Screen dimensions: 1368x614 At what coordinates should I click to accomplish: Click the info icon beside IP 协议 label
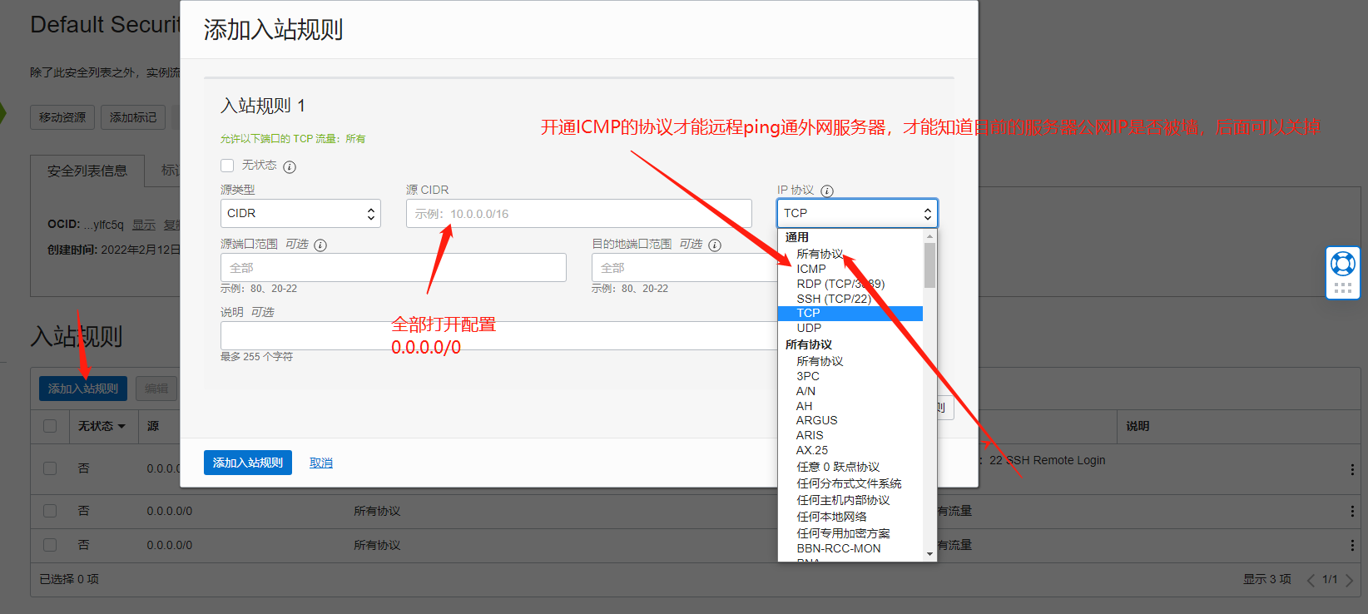[827, 191]
